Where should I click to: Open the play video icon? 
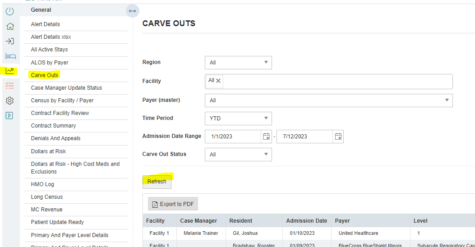[x=9, y=115]
